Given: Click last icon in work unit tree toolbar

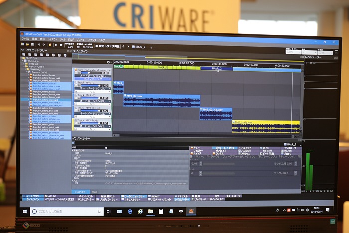Looking at the screenshot, I should point(65,55).
